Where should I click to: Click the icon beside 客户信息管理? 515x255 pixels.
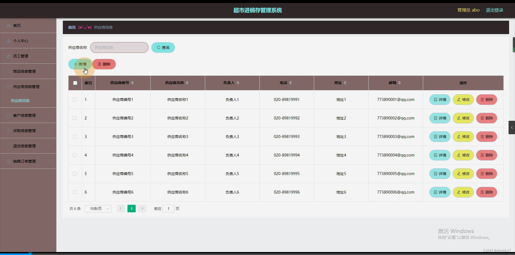pos(9,116)
